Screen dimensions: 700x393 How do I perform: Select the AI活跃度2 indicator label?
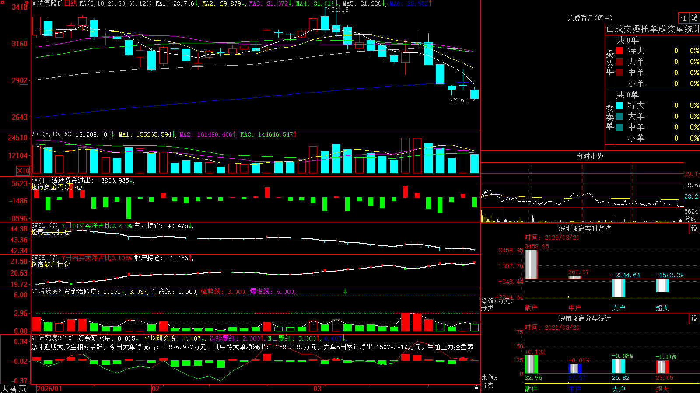click(x=46, y=291)
